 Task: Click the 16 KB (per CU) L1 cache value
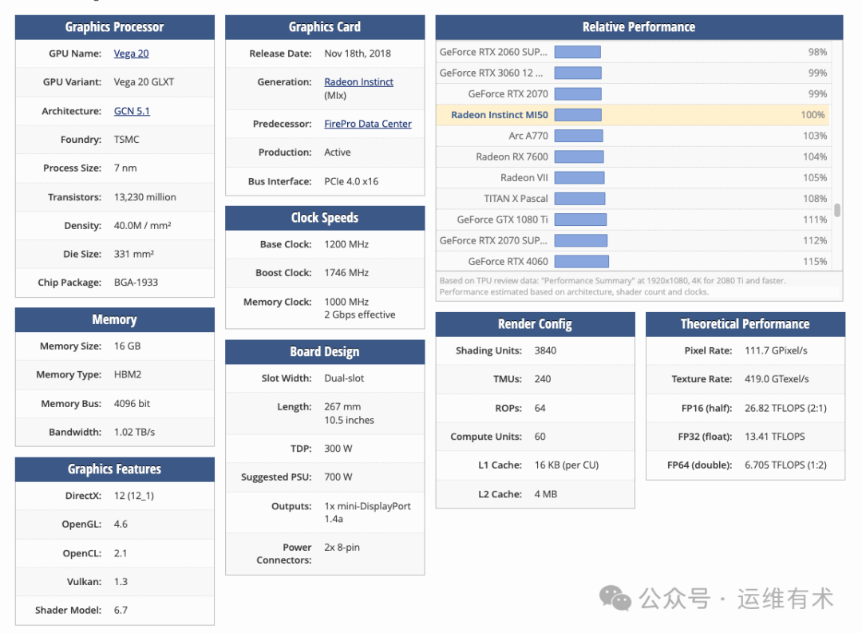(x=566, y=465)
